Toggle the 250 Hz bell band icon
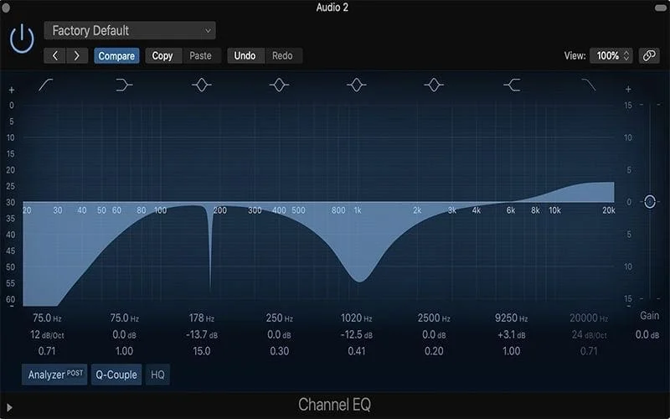This screenshot has height=419, width=670. (x=279, y=85)
